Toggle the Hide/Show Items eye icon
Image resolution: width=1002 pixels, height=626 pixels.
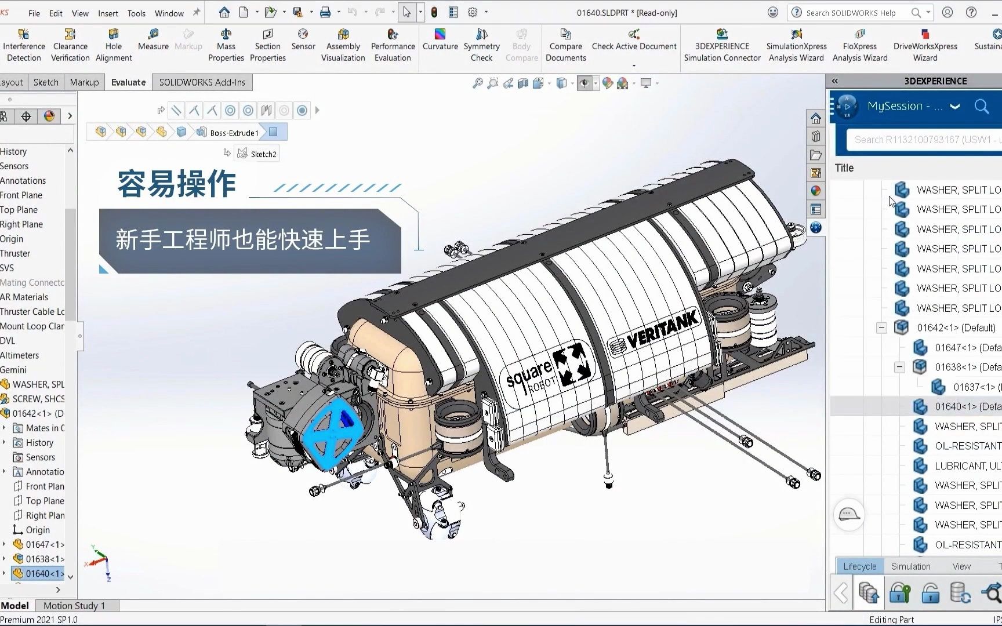coord(586,83)
